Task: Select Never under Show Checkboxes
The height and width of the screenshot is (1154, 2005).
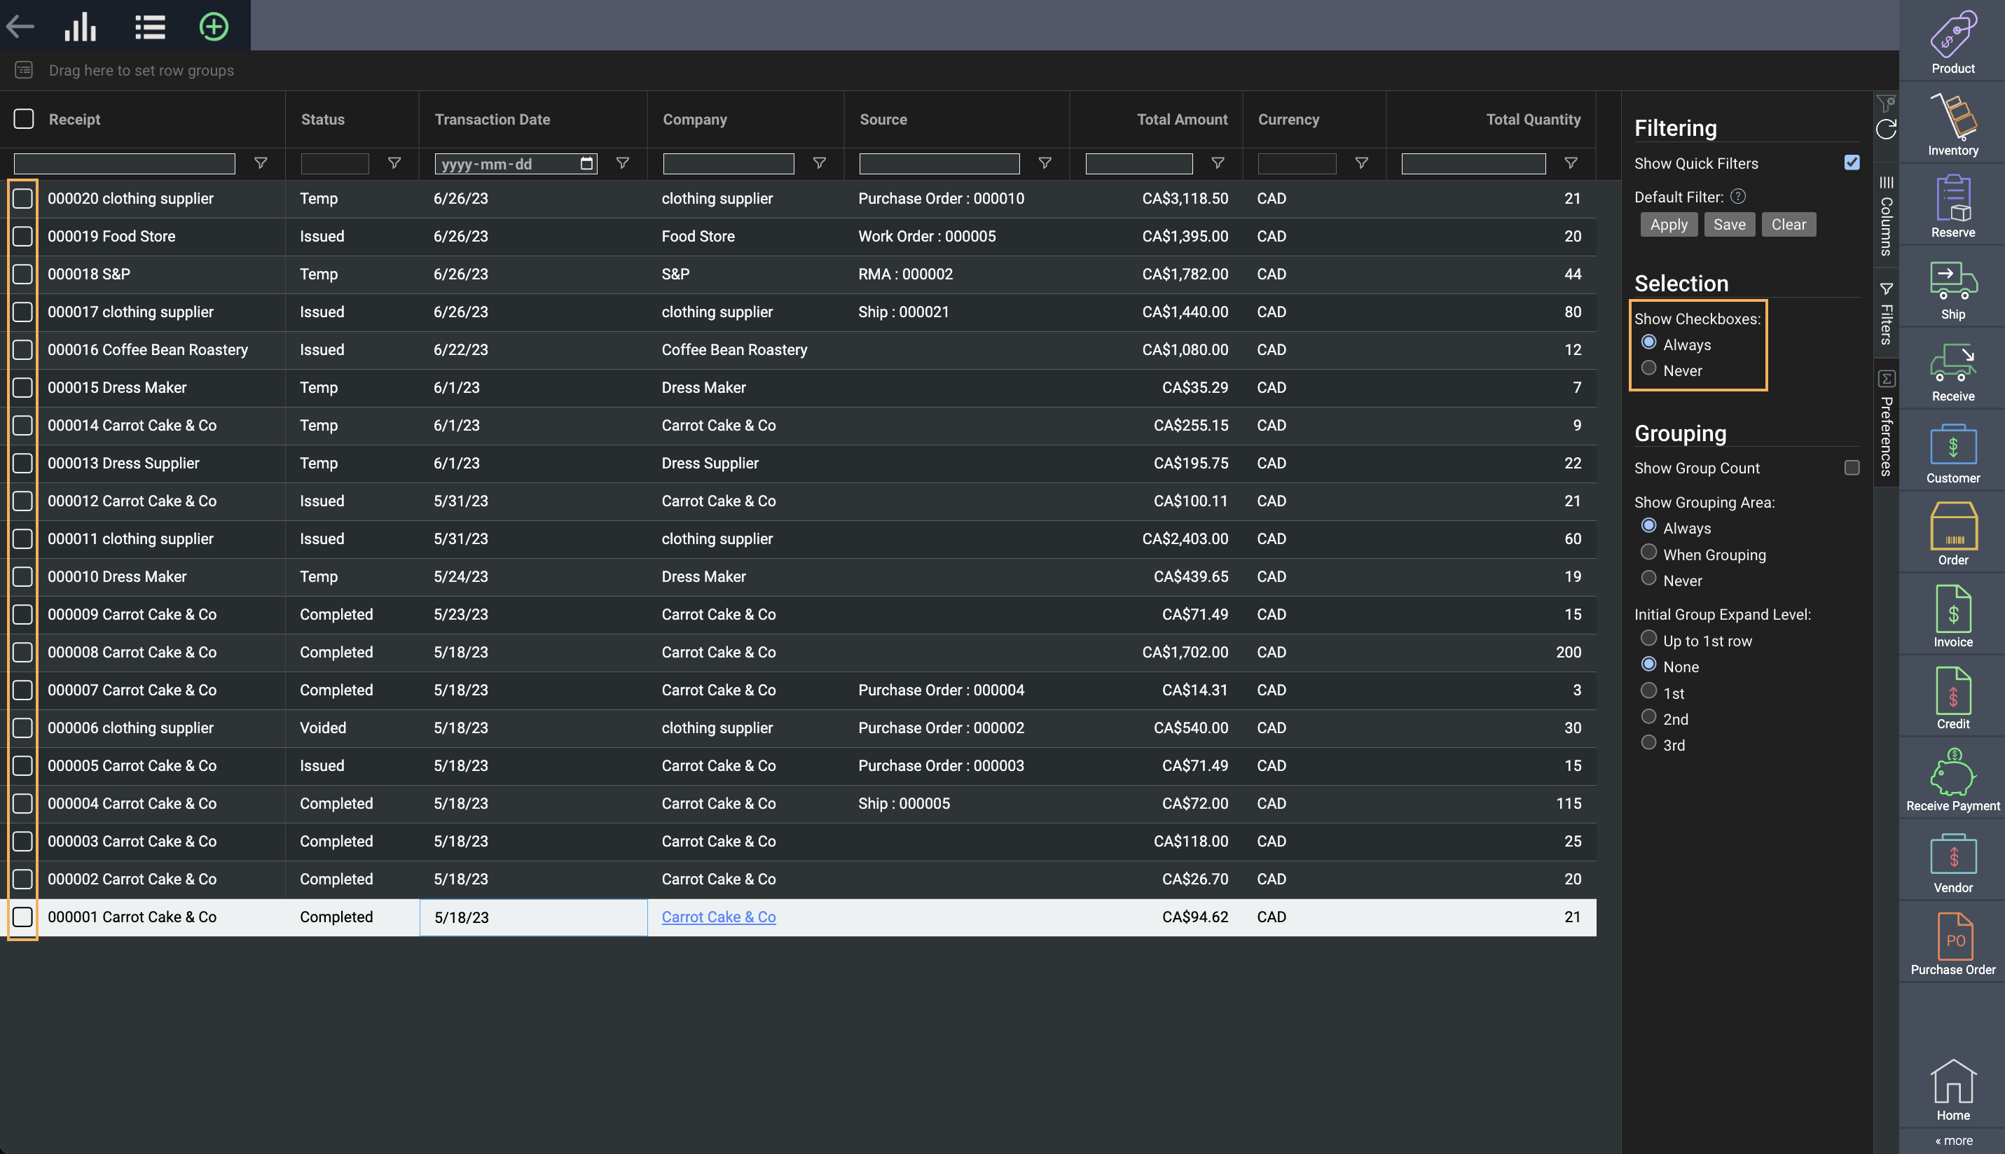Action: pos(1648,368)
